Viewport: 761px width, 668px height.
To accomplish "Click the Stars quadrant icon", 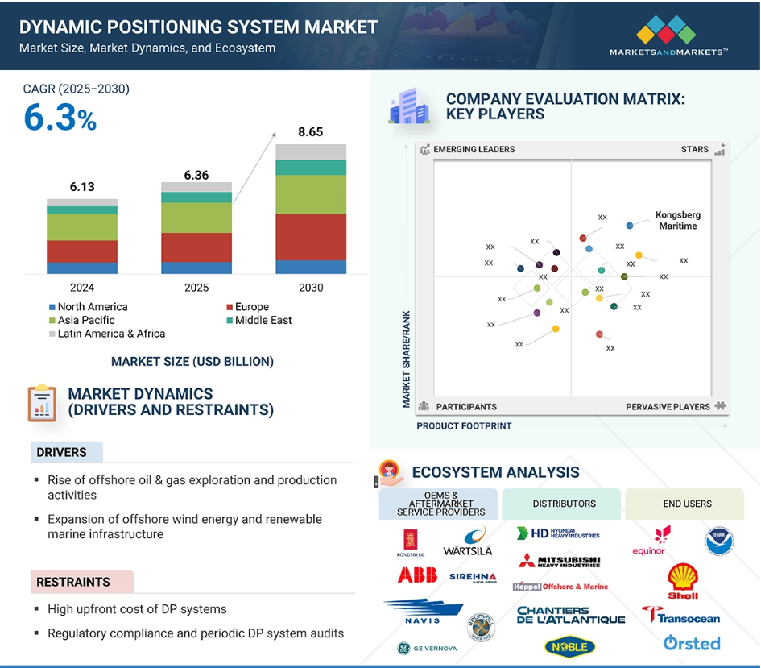I will pos(720,149).
